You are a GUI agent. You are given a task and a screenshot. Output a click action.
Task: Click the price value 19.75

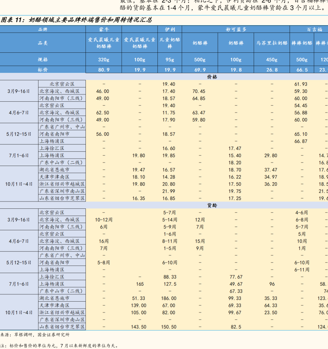click(235, 191)
